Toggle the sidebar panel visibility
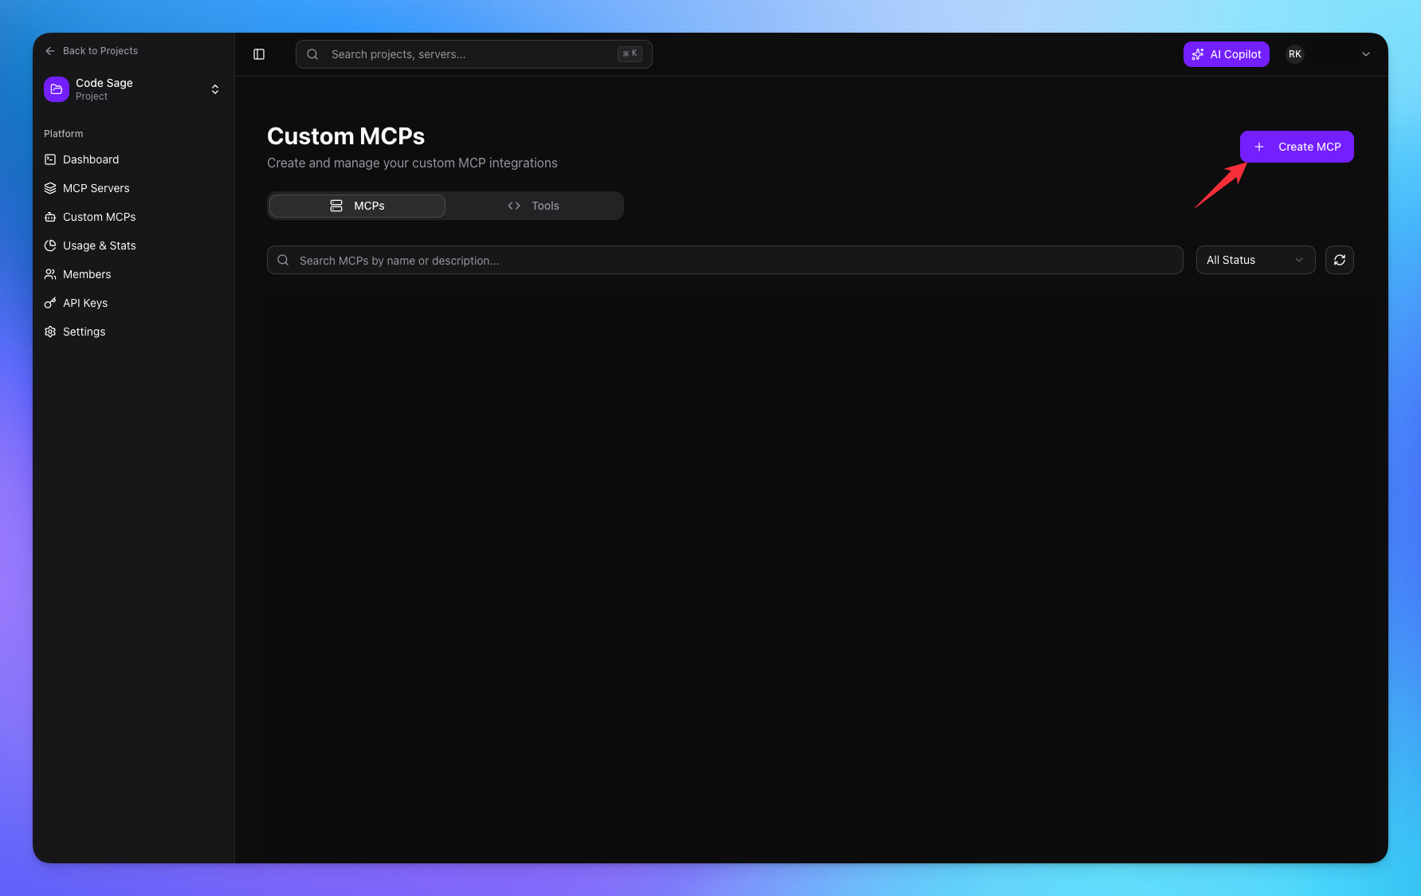This screenshot has height=896, width=1421. [259, 54]
